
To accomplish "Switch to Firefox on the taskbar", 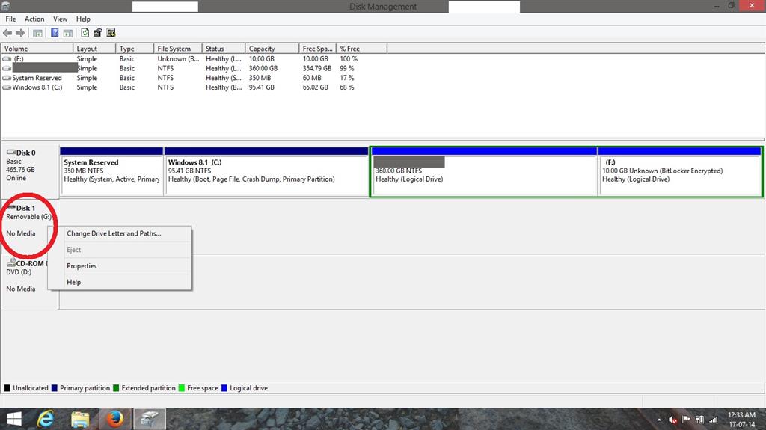I will click(x=114, y=419).
